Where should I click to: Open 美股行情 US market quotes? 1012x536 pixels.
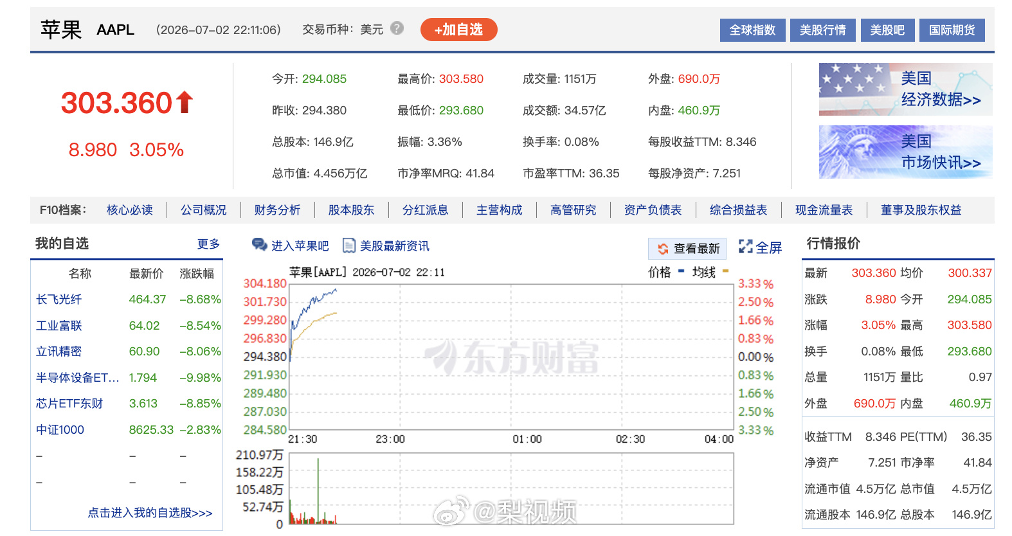tap(822, 30)
